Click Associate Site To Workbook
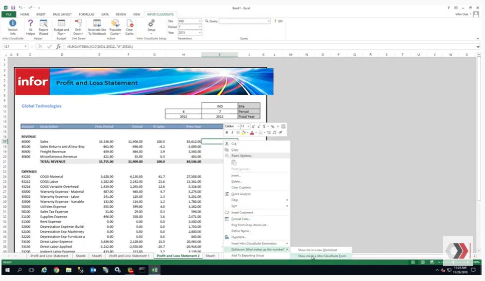Image resolution: width=485 pixels, height=281 pixels. pos(97,27)
